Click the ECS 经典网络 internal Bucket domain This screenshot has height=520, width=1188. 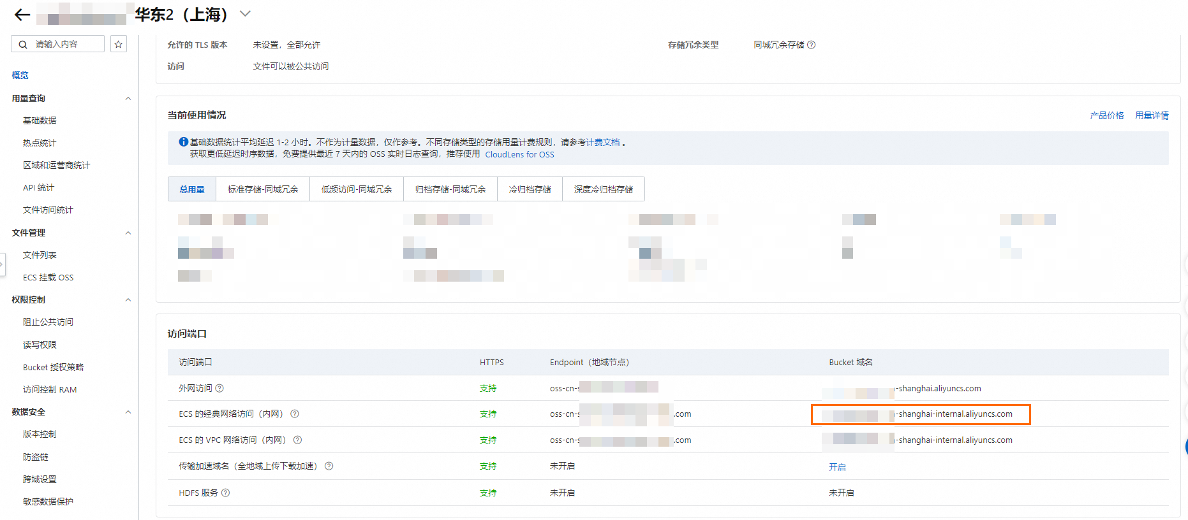(x=917, y=414)
